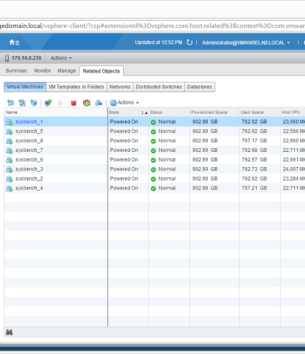
Task: Click the Power On play icon
Action: pos(60,103)
